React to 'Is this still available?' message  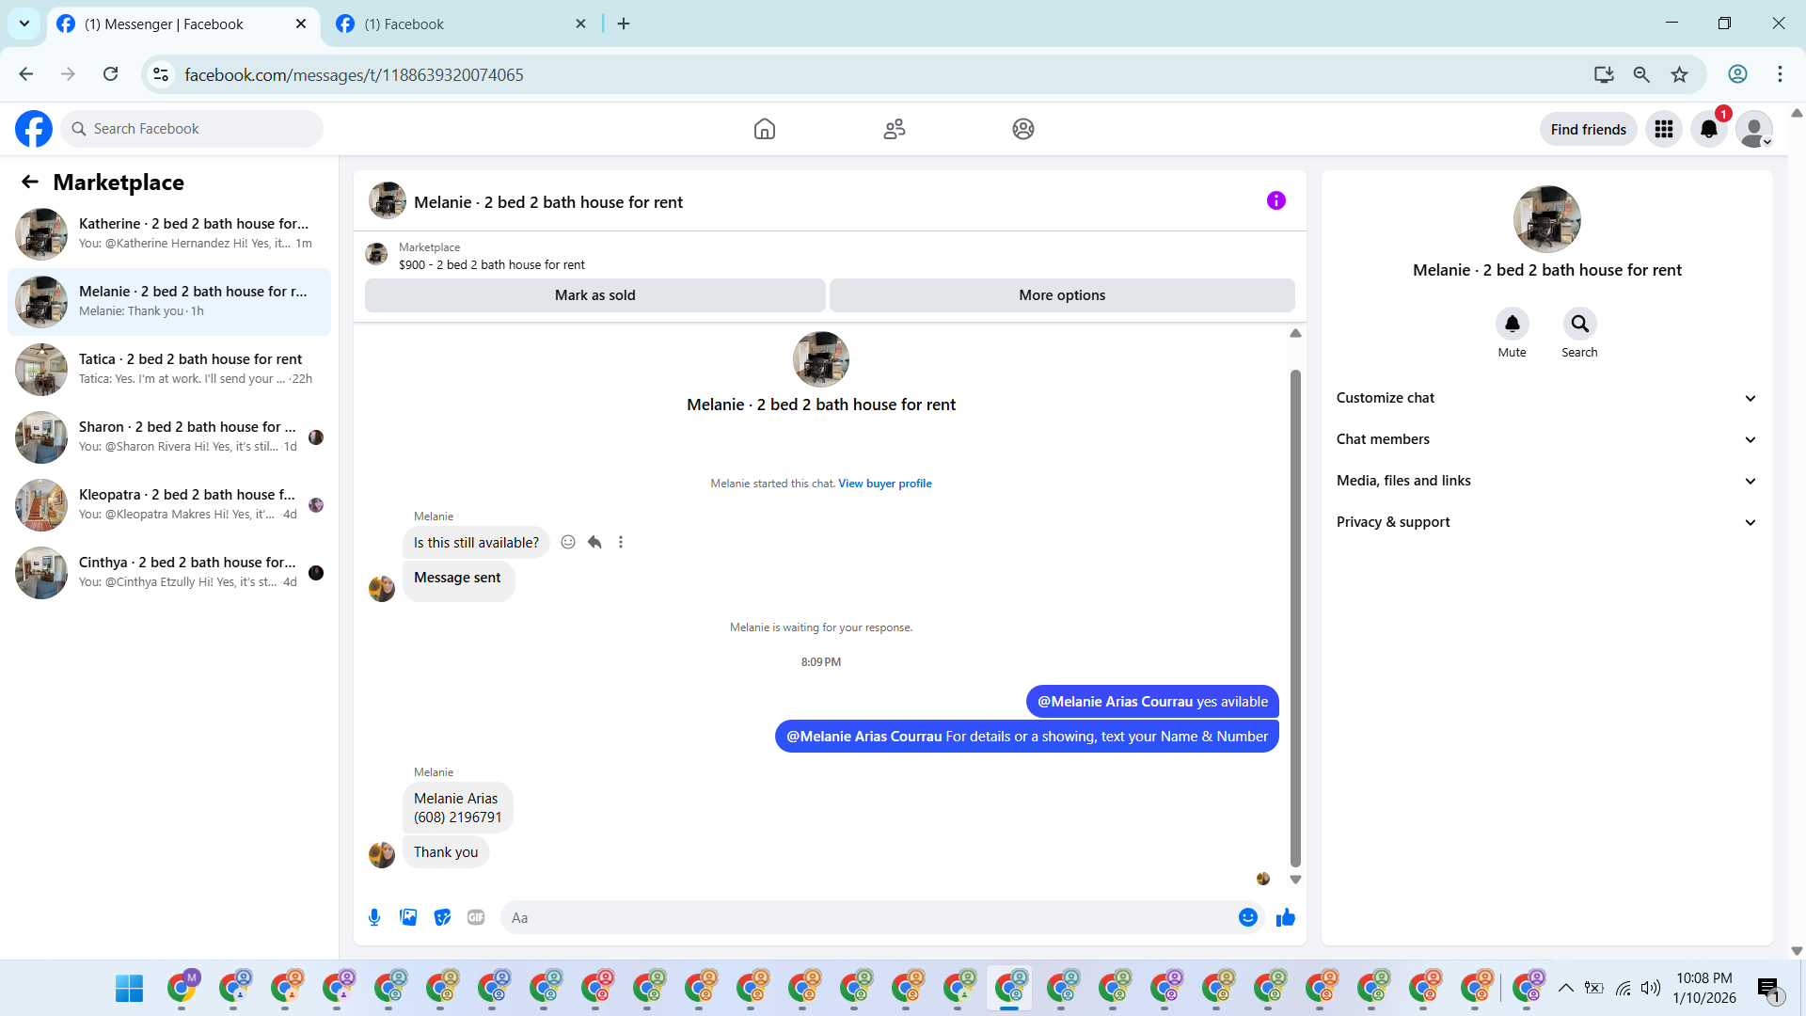click(x=568, y=542)
